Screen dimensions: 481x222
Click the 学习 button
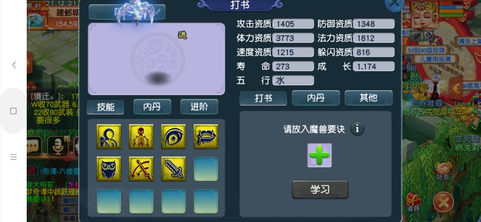[320, 190]
